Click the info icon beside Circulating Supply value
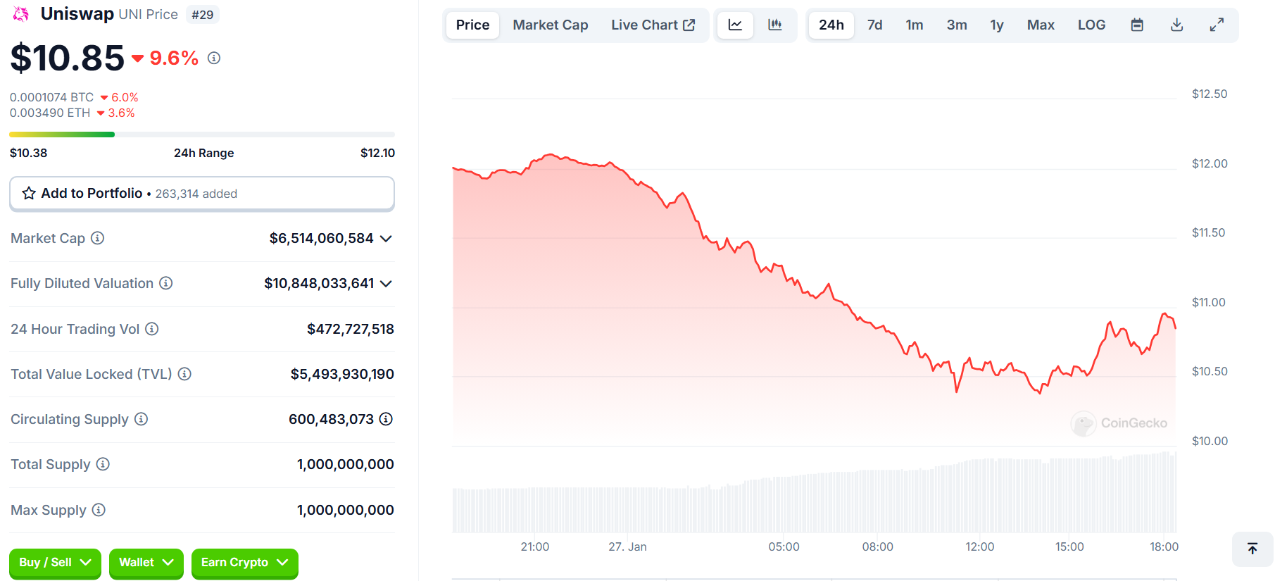The image size is (1275, 581). pos(386,419)
